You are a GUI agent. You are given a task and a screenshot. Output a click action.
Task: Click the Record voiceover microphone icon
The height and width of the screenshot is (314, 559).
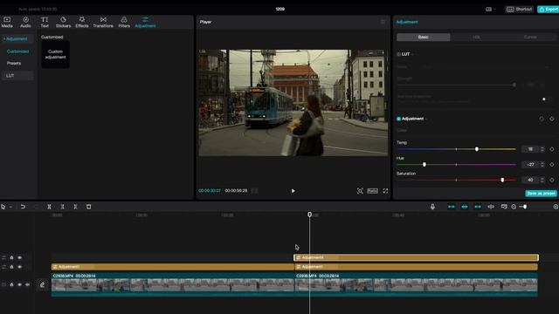432,207
